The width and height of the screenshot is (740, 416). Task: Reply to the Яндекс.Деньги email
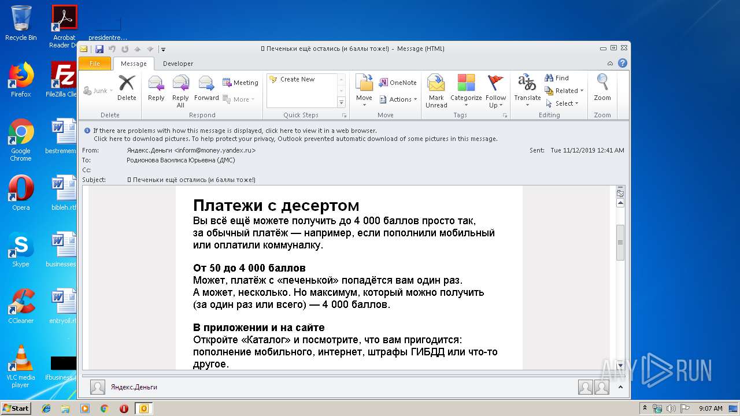click(x=156, y=88)
